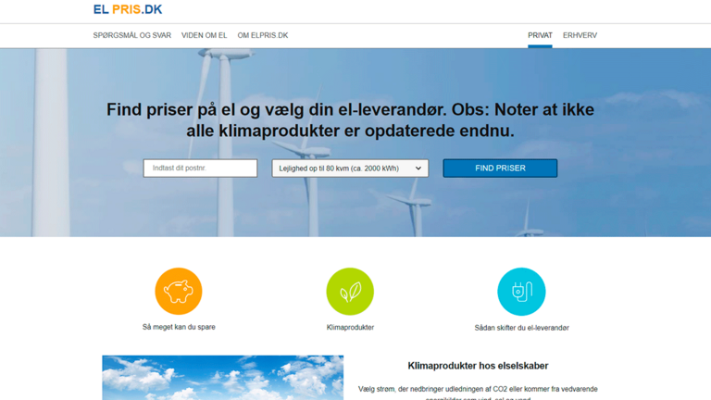Viewport: 711px width, 400px height.
Task: Click the ELPRIS.DK logo
Action: point(128,9)
